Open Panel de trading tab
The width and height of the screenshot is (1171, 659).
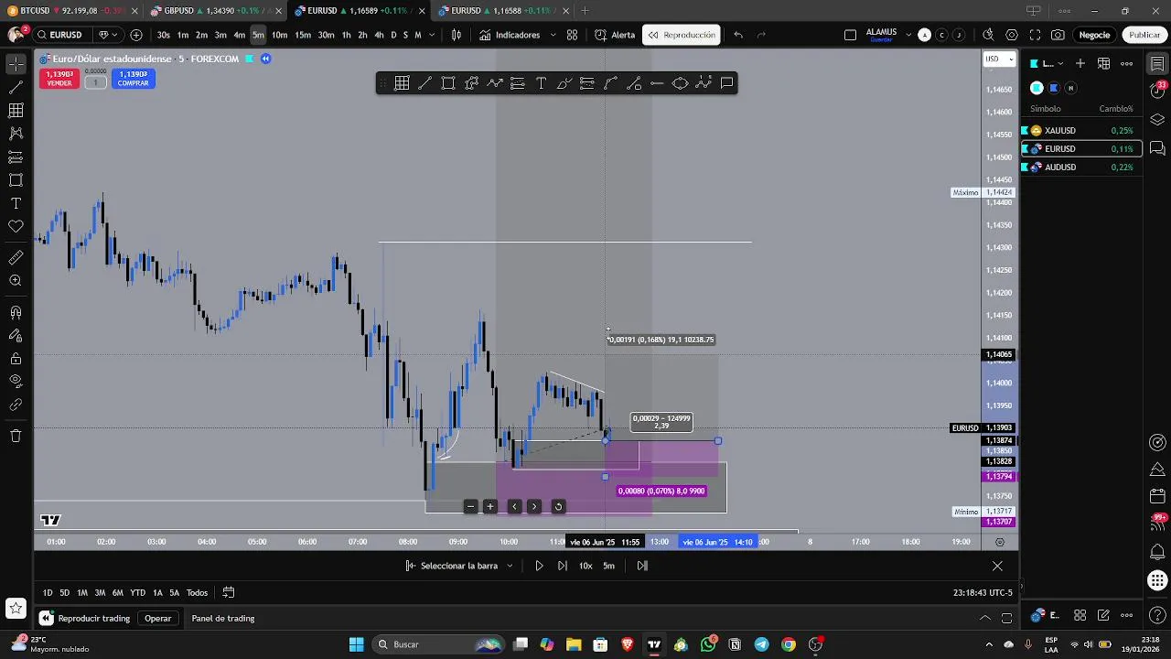[223, 619]
